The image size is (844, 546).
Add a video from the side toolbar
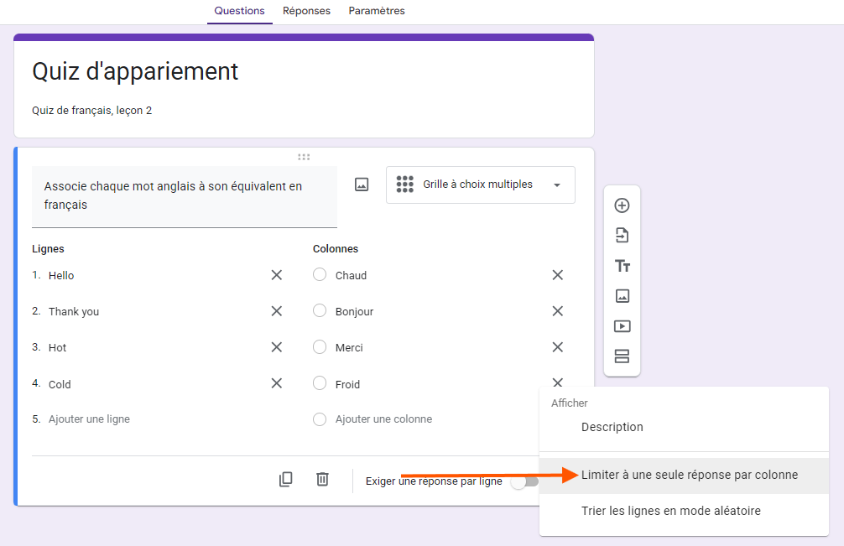coord(622,326)
